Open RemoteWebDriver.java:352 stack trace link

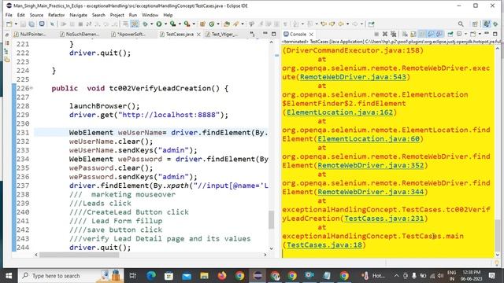(371, 165)
